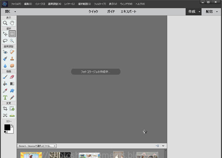Image resolution: width=222 pixels, height=158 pixels.
Task: Reset colors to default black and white
Action: coord(5,132)
